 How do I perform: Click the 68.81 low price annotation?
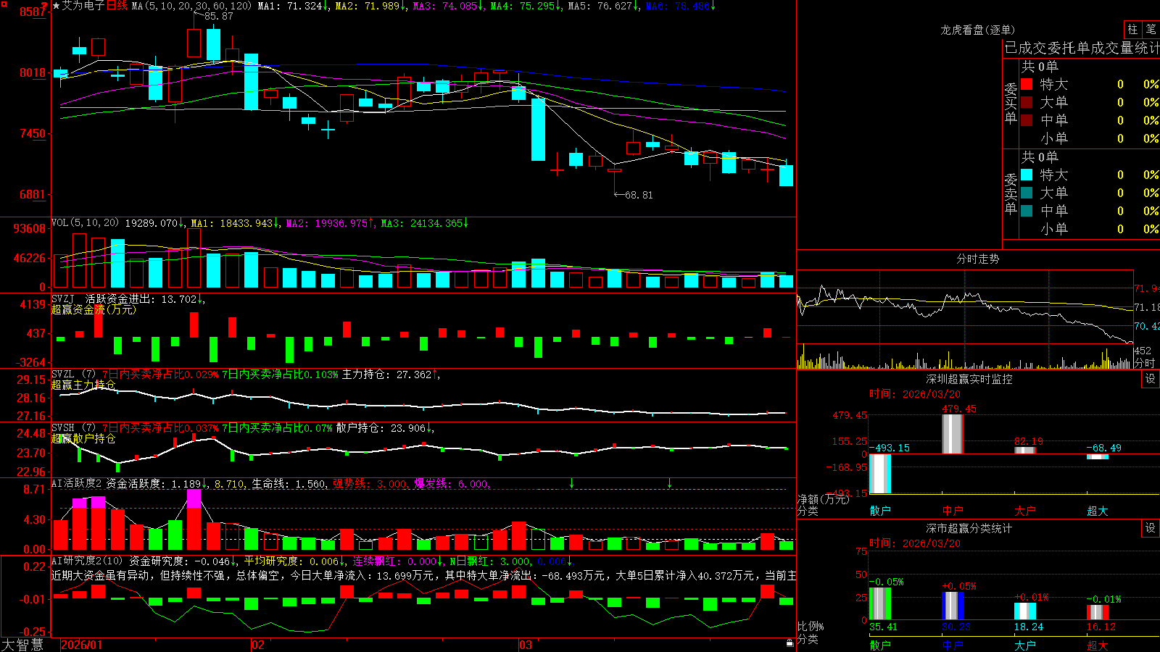[638, 195]
